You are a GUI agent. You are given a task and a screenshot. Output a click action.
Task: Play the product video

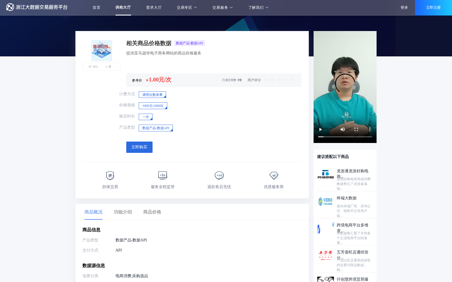tap(320, 129)
